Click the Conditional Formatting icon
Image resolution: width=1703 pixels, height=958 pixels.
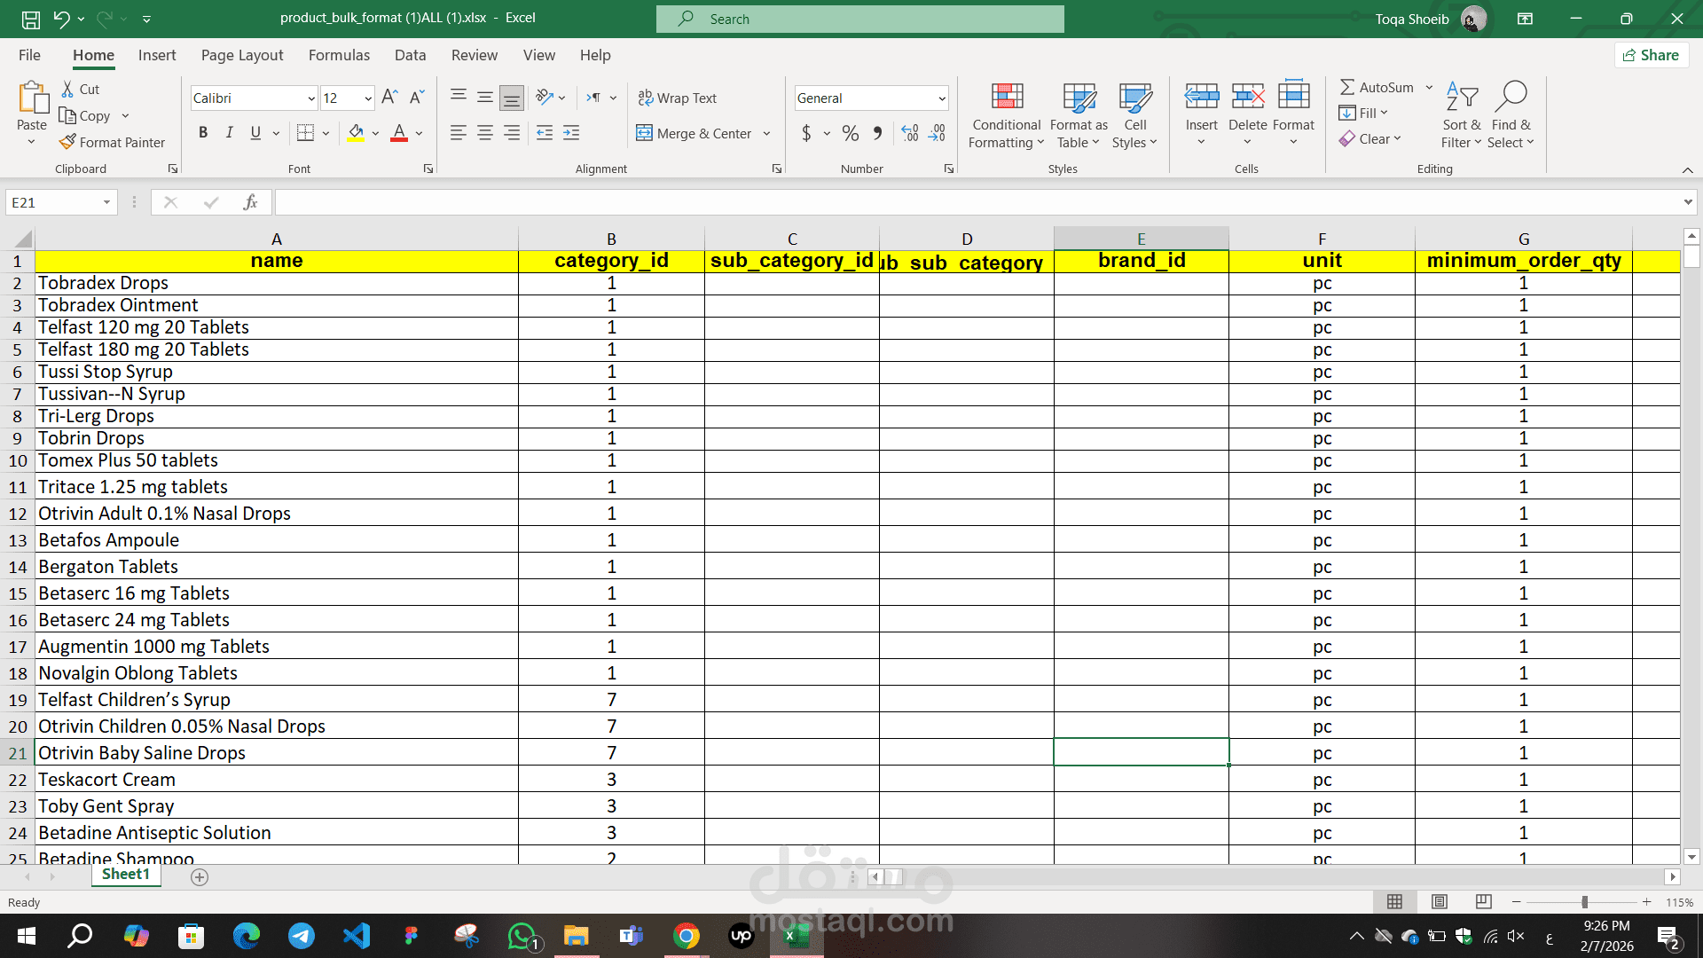click(x=1007, y=97)
